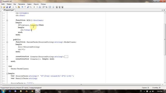
Task: Click the Copy toolbar icon
Action: coord(16,7)
